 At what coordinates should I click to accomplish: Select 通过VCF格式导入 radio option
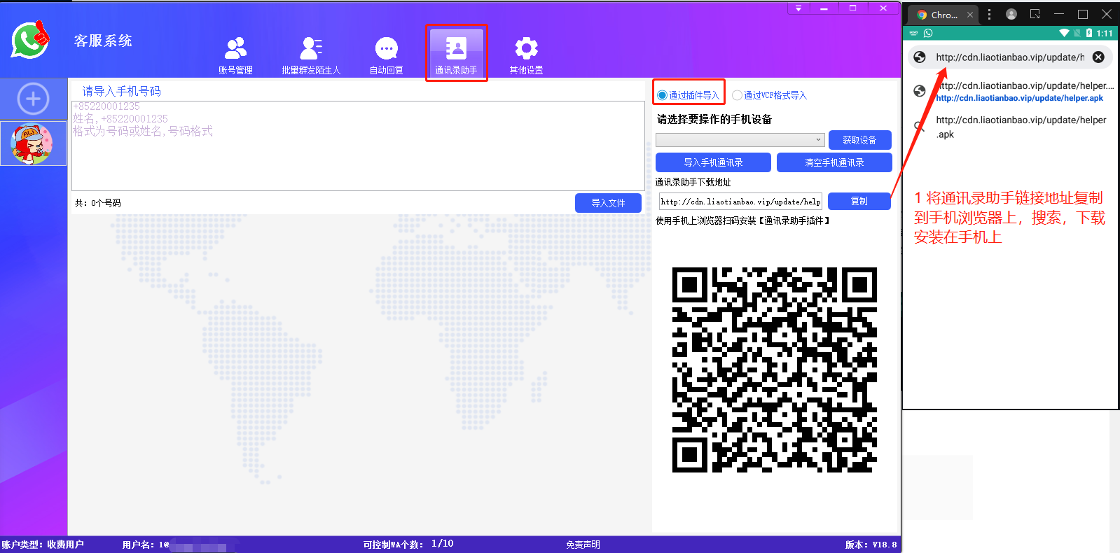pos(769,95)
